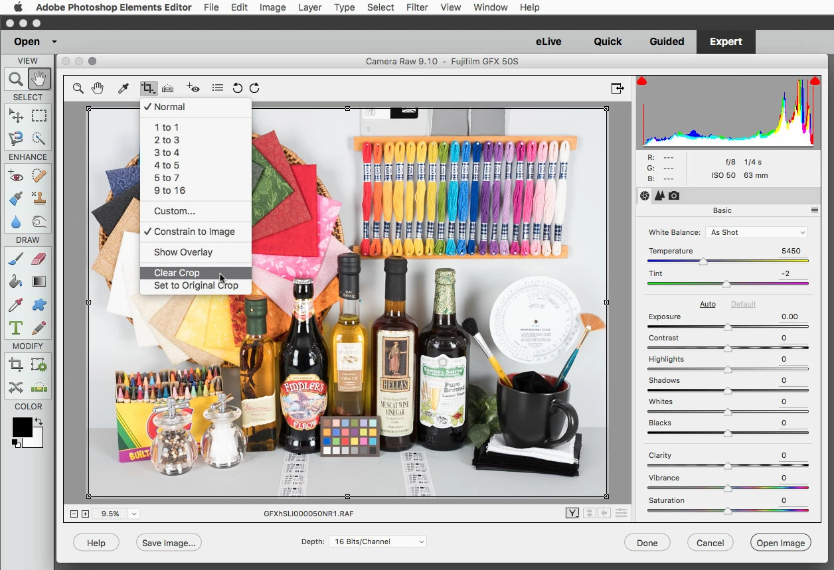Select the Smart Brush tool
This screenshot has height=570, width=834.
click(x=17, y=198)
